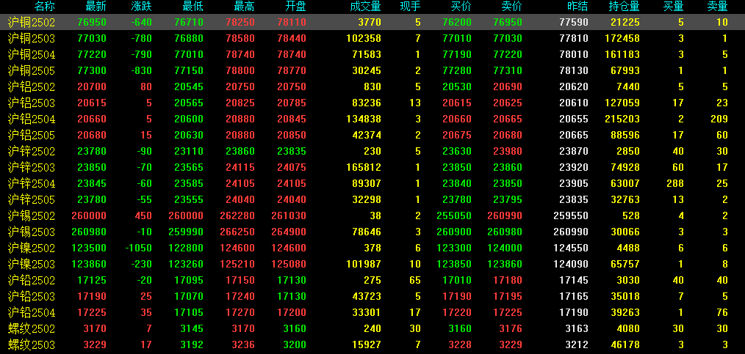Select the 螺纹2503 contract name

point(32,344)
